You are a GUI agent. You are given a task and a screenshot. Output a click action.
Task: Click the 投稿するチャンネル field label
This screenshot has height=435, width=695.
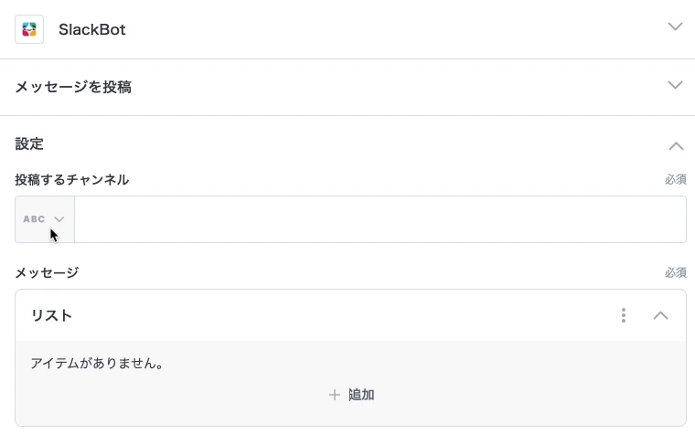coord(72,180)
